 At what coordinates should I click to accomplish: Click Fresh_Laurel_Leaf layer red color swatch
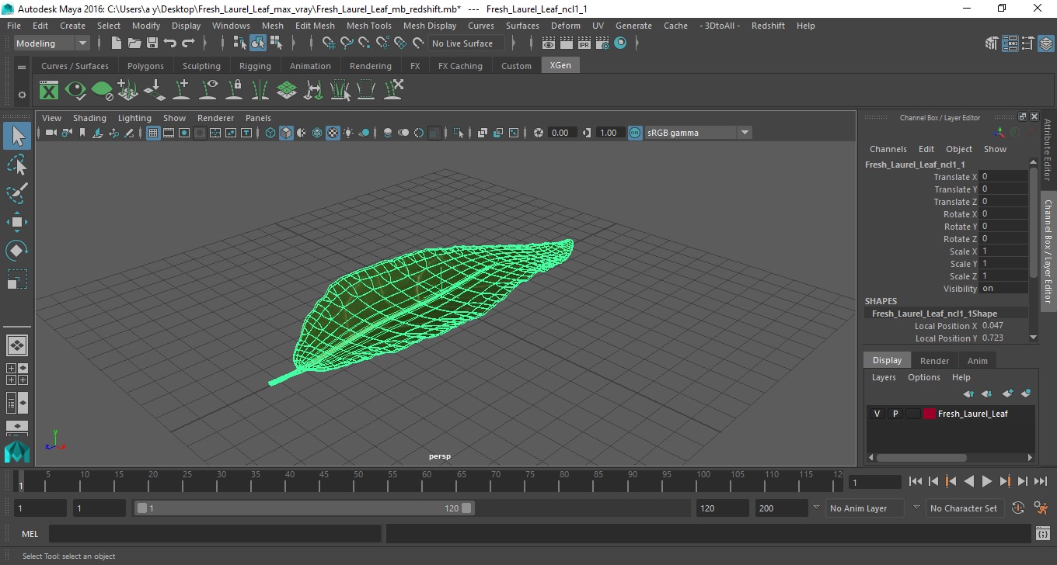coord(929,414)
